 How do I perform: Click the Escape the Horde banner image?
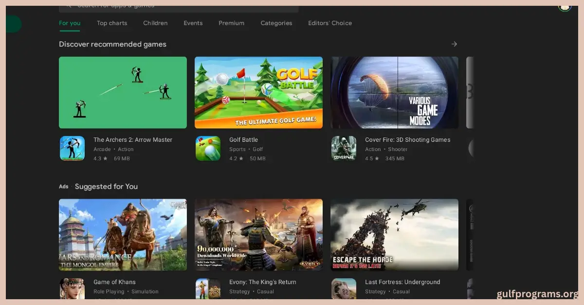[x=394, y=235]
